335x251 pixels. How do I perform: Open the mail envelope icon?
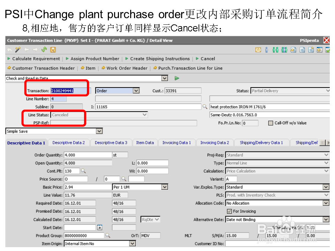pyautogui.click(x=258, y=50)
